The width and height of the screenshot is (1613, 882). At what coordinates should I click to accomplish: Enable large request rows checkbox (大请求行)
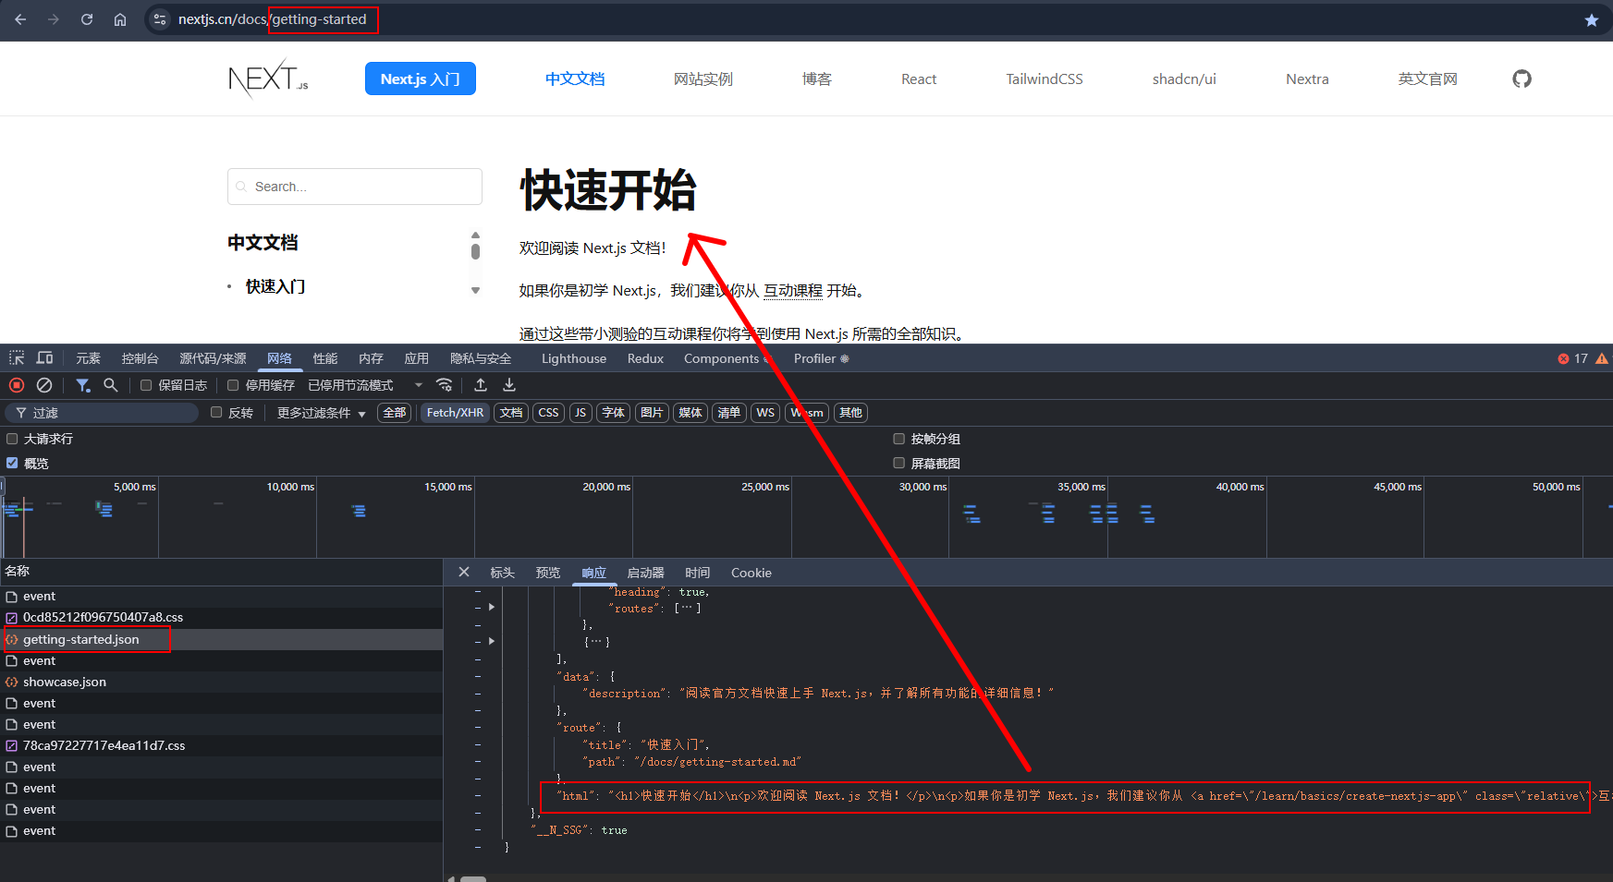tap(12, 439)
